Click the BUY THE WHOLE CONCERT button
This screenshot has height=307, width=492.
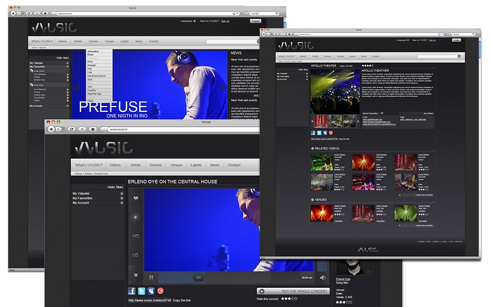pyautogui.click(x=293, y=291)
